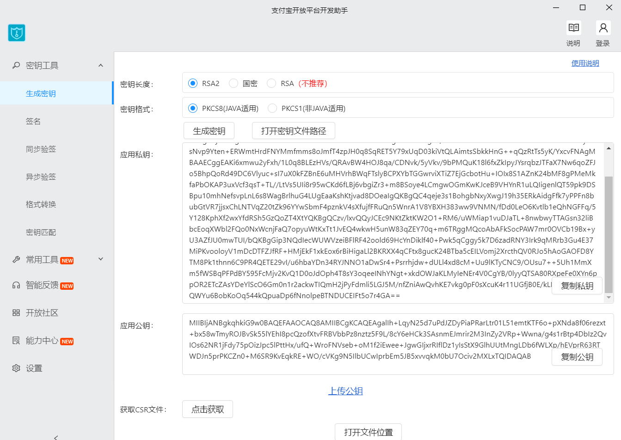Choose PKCS1(非JAVA适用) key format
Image resolution: width=621 pixels, height=440 pixels.
(x=272, y=108)
